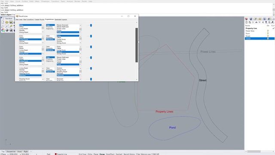Image resolution: width=275 pixels, height=155 pixels.
Task: Click the layer Filter funnel icon
Action: click(266, 22)
